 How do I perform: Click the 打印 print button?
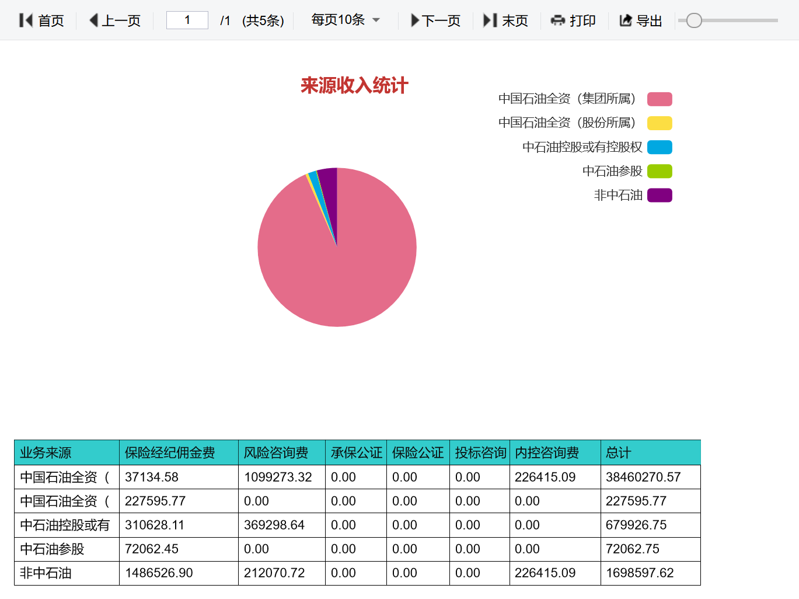[573, 20]
